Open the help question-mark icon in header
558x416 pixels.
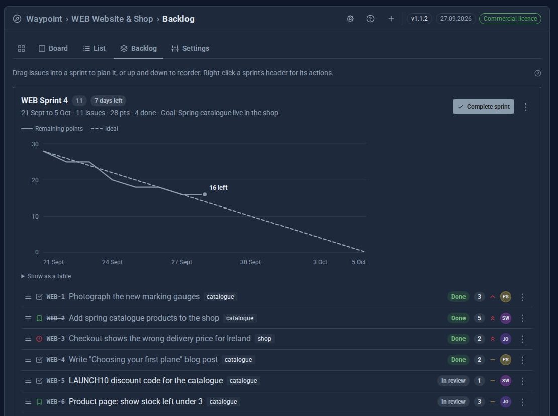370,19
